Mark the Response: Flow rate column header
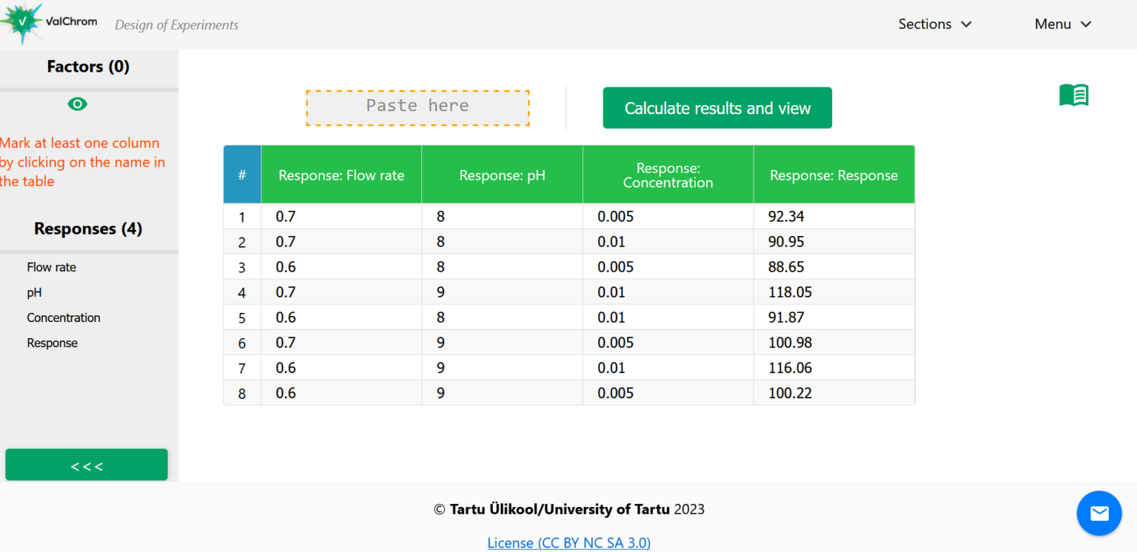1137x552 pixels. (x=341, y=175)
